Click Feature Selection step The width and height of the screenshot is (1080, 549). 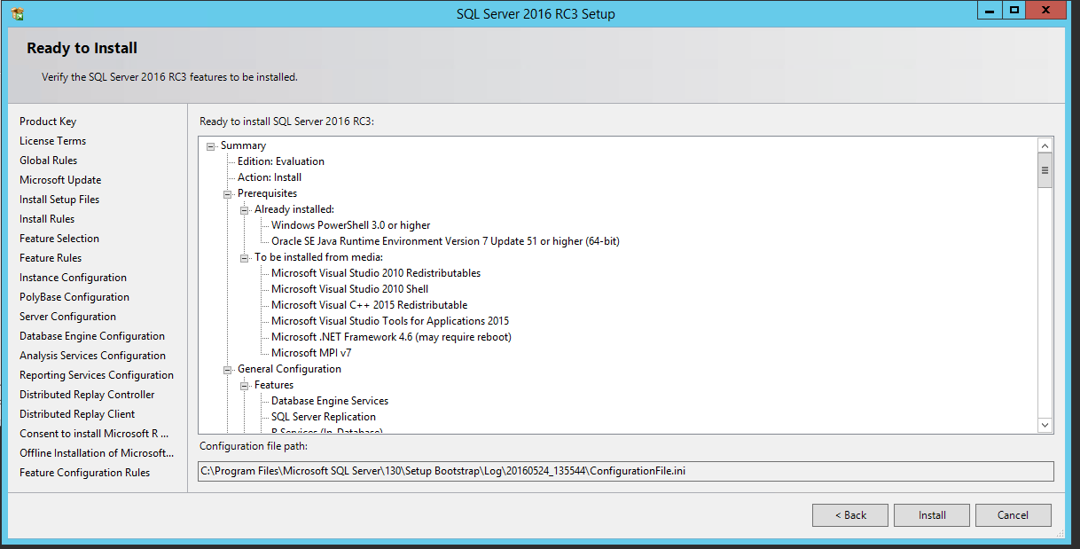point(59,239)
